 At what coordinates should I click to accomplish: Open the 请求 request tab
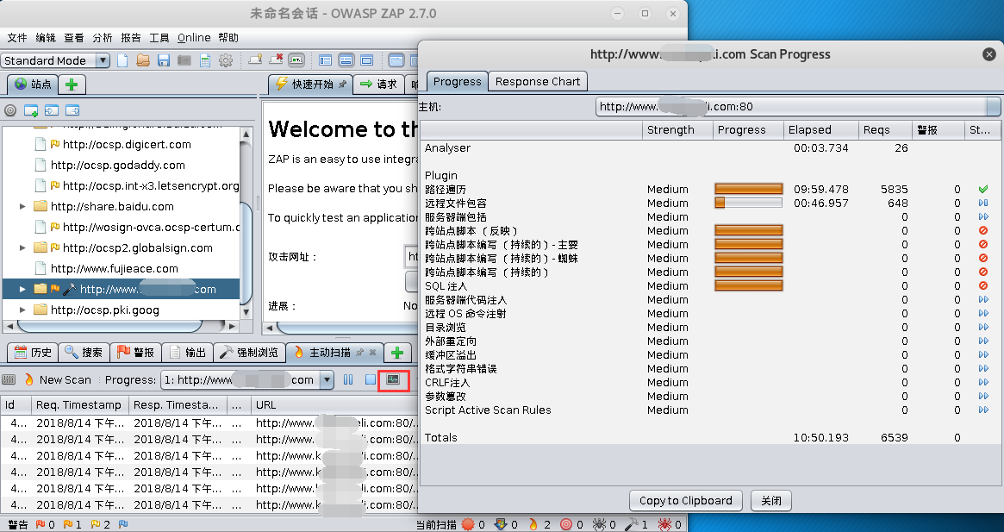378,84
